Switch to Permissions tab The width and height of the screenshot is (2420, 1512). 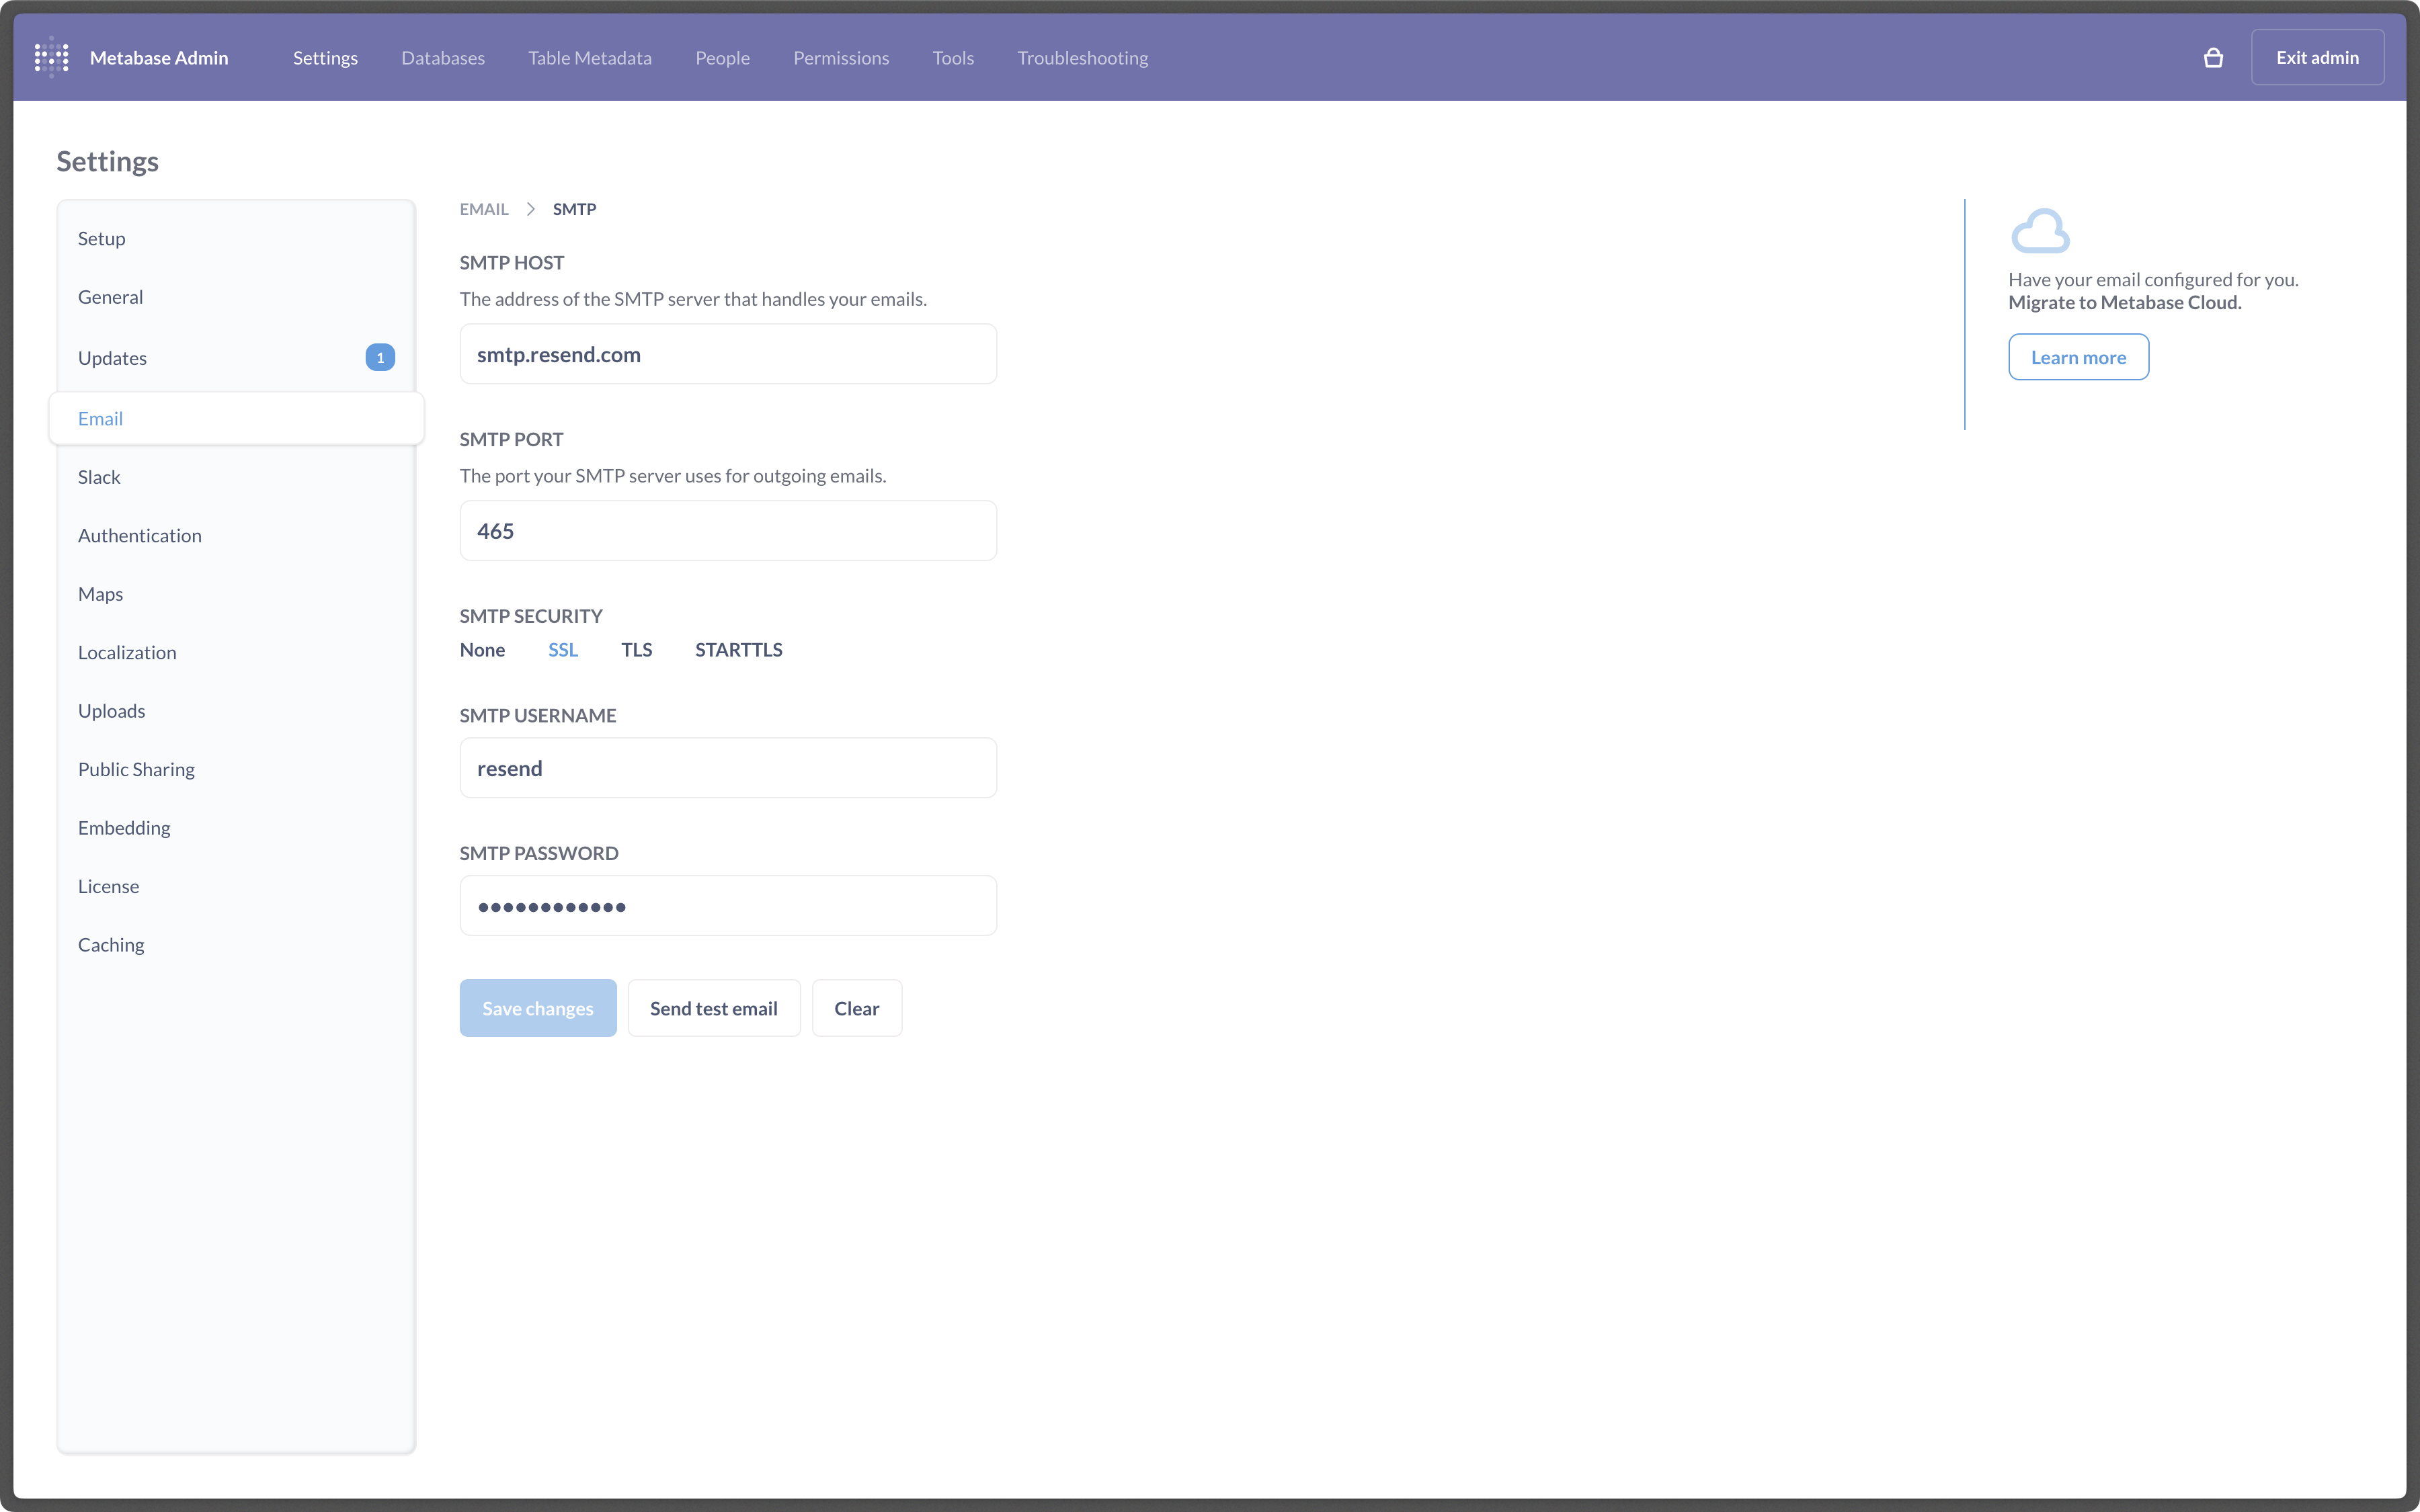(x=841, y=58)
